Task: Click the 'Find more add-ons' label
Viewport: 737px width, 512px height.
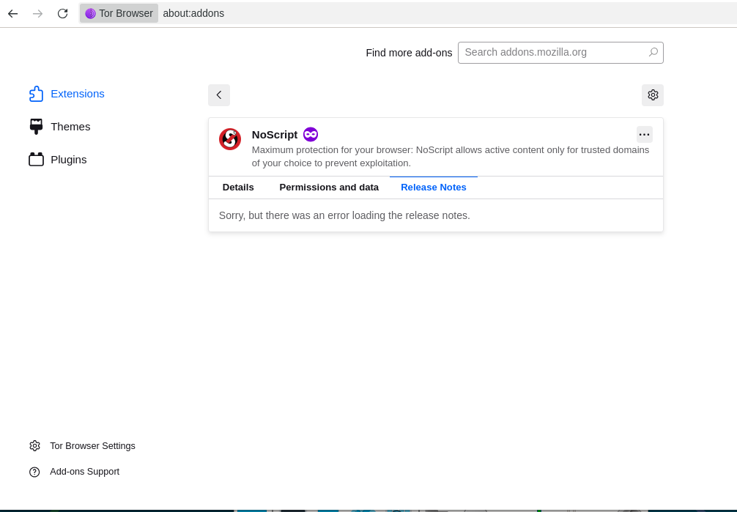Action: [409, 53]
